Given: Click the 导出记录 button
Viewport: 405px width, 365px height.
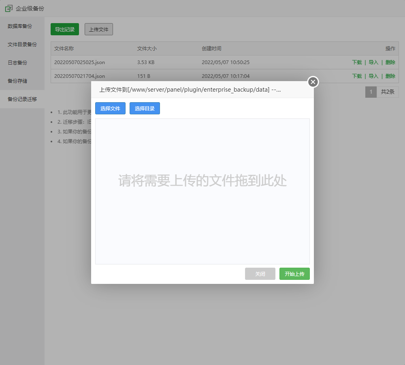Looking at the screenshot, I should pyautogui.click(x=65, y=30).
